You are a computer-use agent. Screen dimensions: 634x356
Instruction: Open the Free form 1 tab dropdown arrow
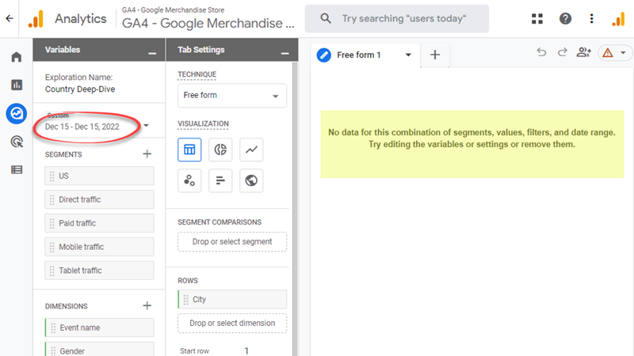(408, 55)
